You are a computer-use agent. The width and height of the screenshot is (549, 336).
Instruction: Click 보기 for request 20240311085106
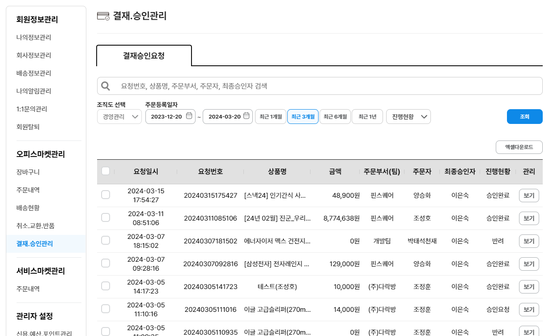[x=528, y=218]
